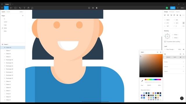Click the Align Right icon

[x=171, y=15]
